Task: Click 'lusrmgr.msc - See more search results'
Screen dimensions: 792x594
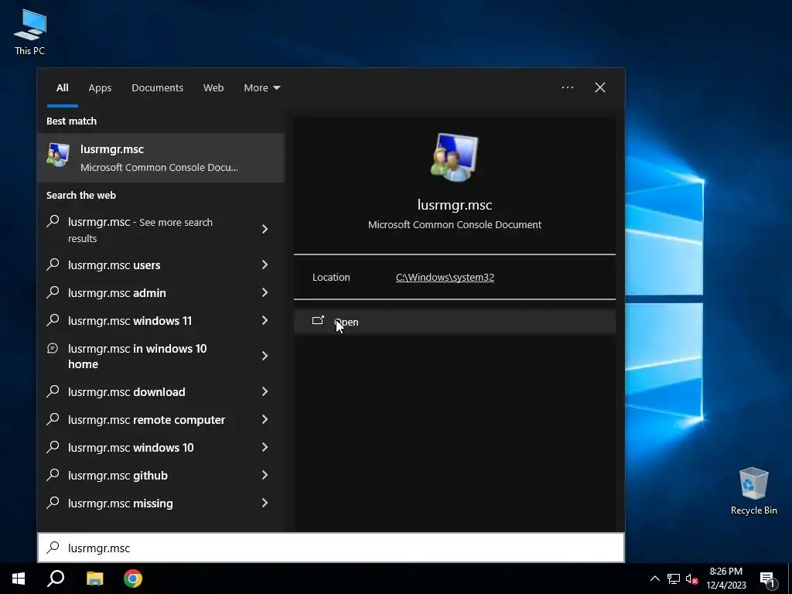Action: click(161, 230)
